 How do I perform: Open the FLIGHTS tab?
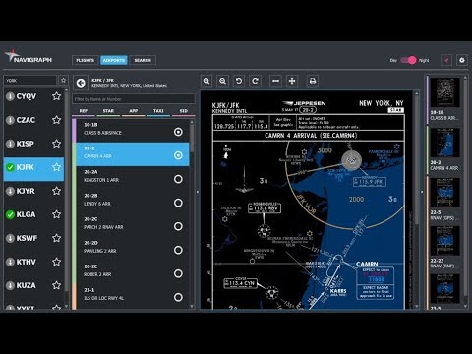[x=85, y=60]
